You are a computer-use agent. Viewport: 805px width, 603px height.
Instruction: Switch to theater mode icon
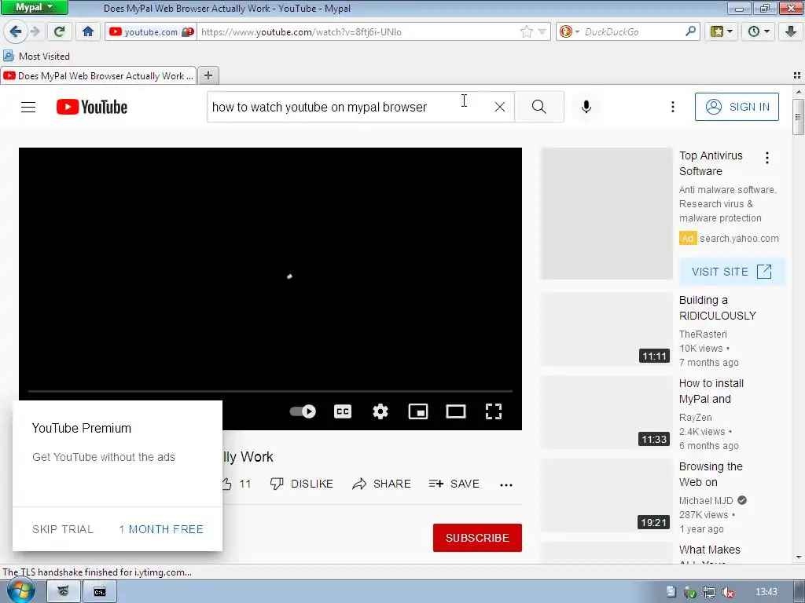[x=456, y=411]
